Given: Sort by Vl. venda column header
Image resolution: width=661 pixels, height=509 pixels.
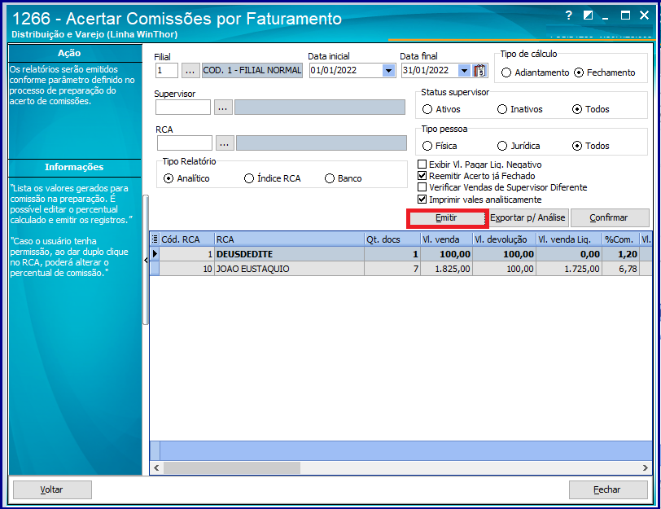Looking at the screenshot, I should (447, 239).
